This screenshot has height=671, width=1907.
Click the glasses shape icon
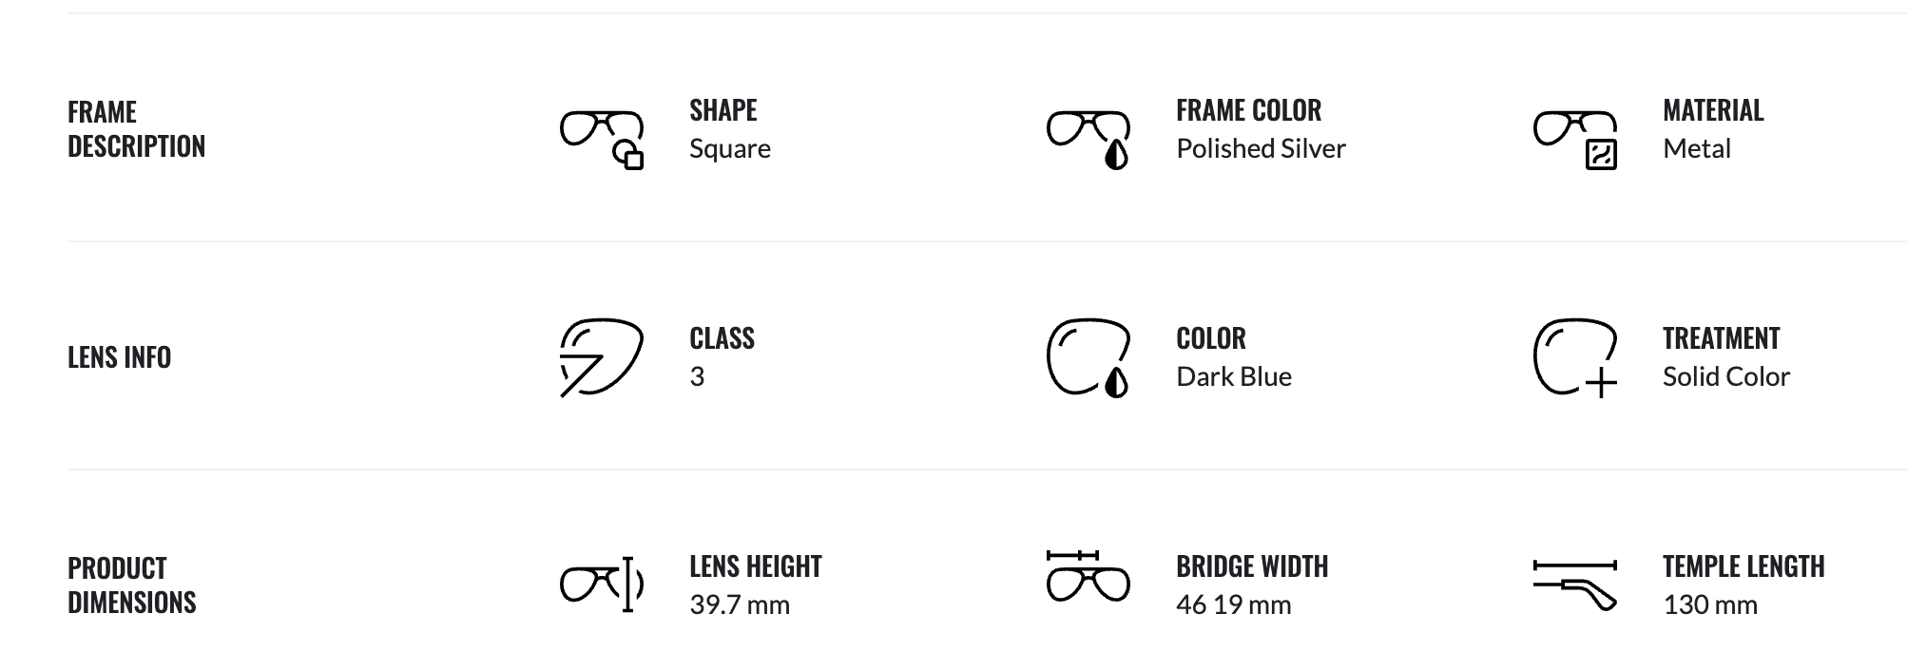pyautogui.click(x=602, y=139)
